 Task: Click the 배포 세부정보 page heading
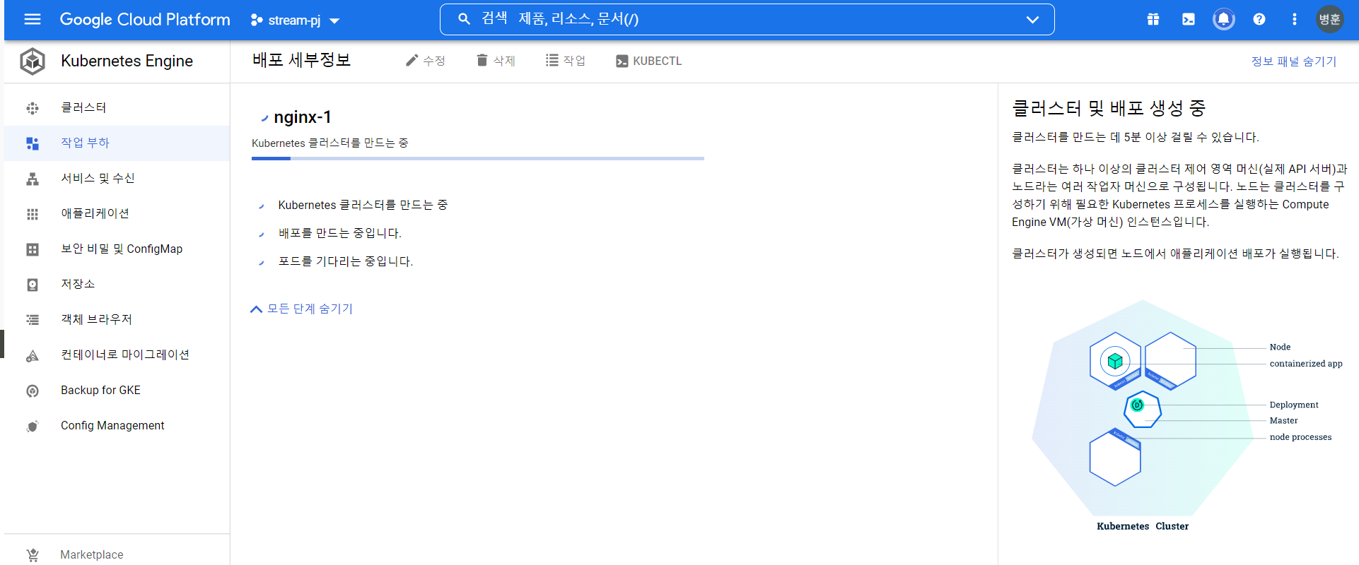click(x=302, y=60)
